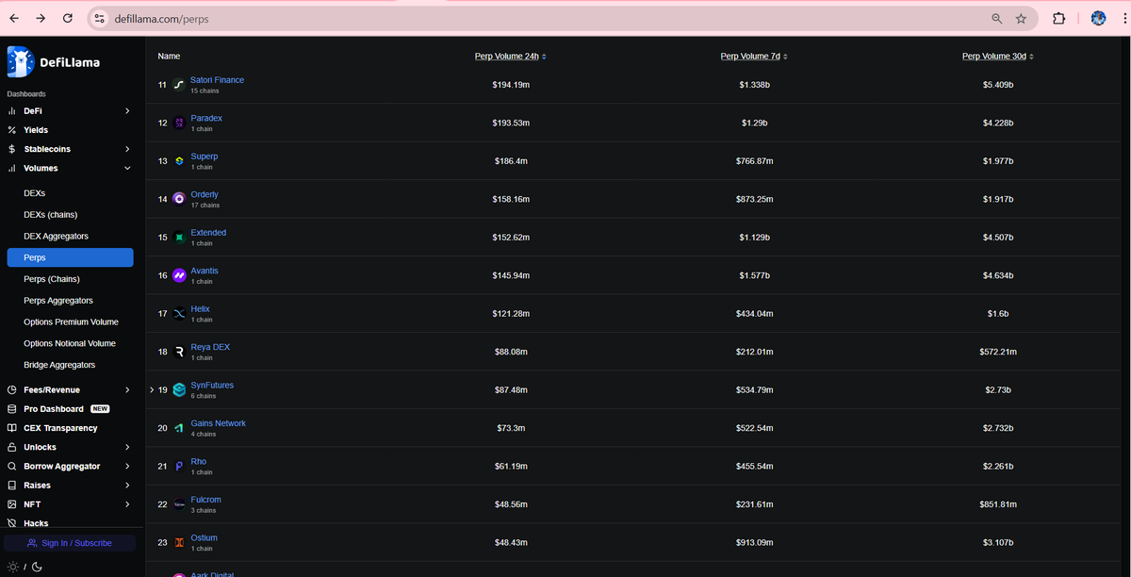
Task: Select the highlighted Perps menu item
Action: (70, 257)
